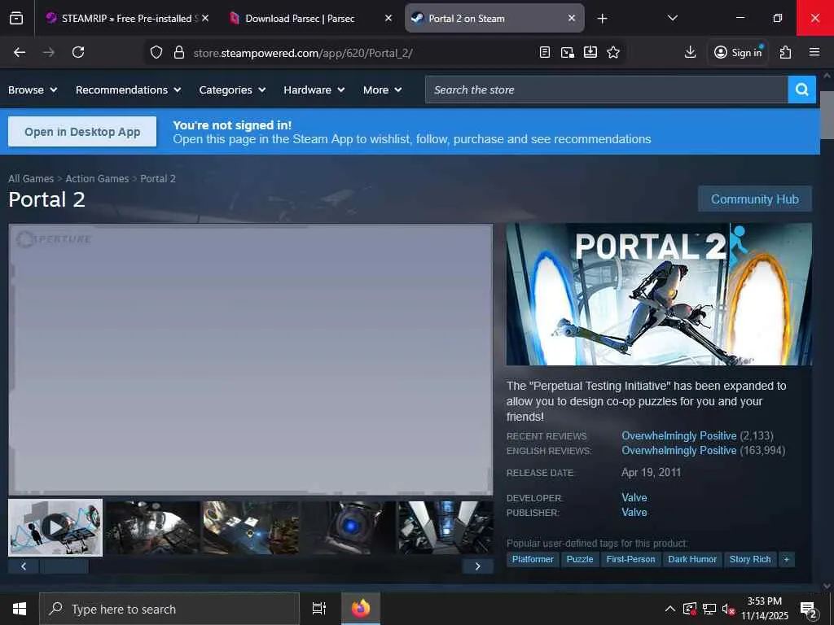Open Windows Task View
The image size is (834, 625).
tap(319, 609)
